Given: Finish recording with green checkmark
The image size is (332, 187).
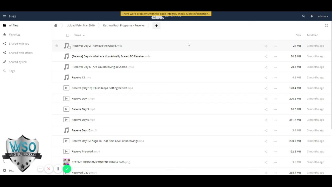Looking at the screenshot, I should click(x=67, y=169).
